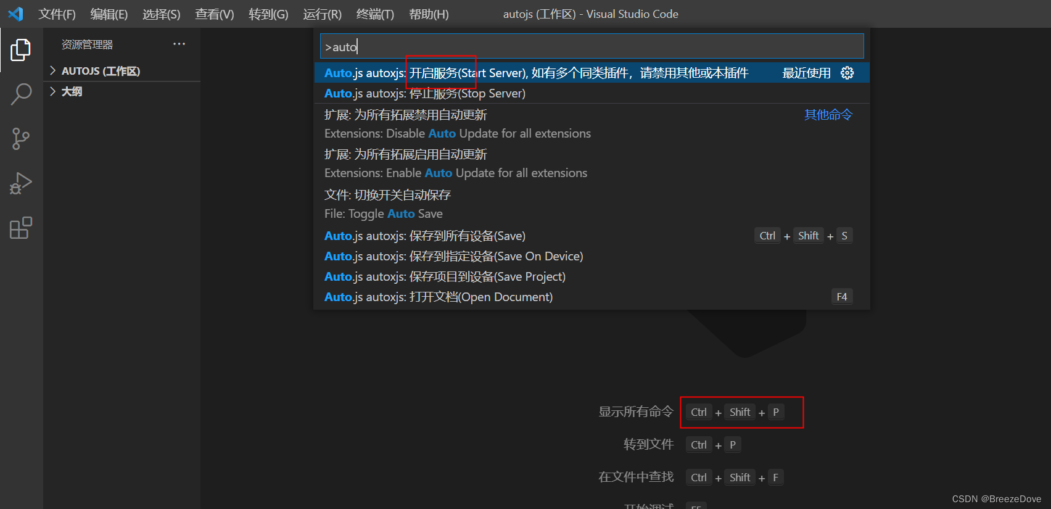Viewport: 1051px width, 509px height.
Task: Open the 选择(S) menu
Action: 162,14
